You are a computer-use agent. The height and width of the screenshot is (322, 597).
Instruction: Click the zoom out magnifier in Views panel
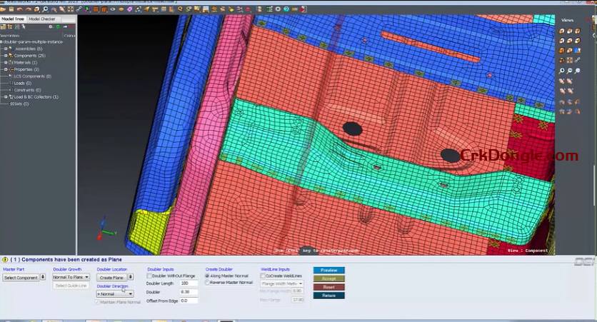[570, 71]
